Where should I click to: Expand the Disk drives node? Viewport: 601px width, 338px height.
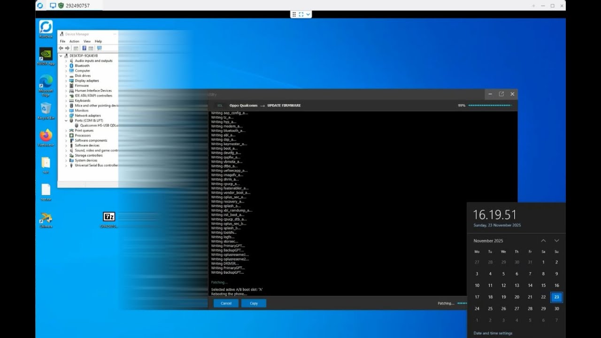tap(66, 76)
